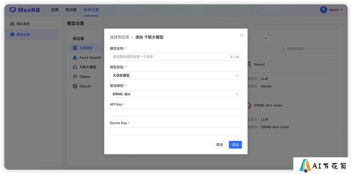Image resolution: width=352 pixels, height=174 pixels.
Task: Click the 模型设置 cube icon
Action: click(12, 35)
